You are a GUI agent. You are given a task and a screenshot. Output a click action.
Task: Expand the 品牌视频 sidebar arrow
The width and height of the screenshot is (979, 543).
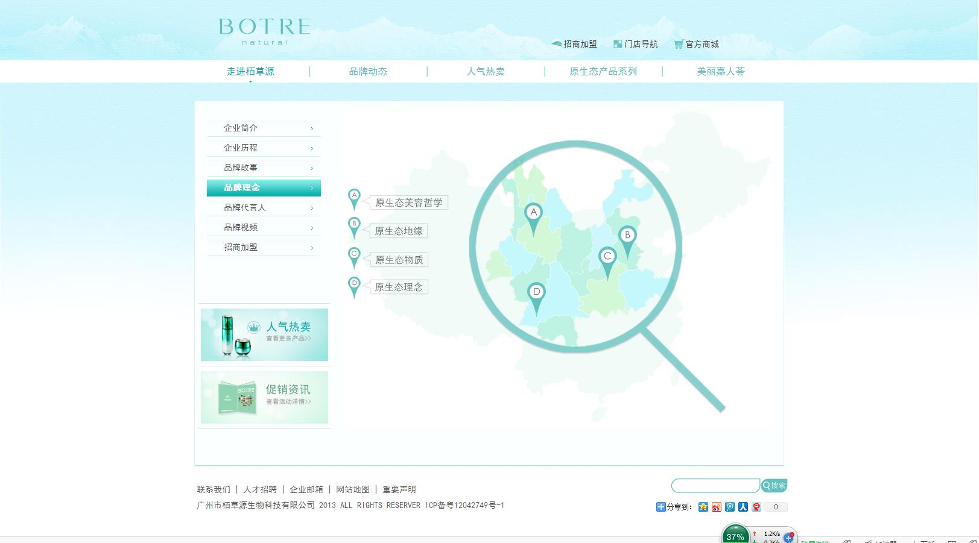click(x=312, y=227)
